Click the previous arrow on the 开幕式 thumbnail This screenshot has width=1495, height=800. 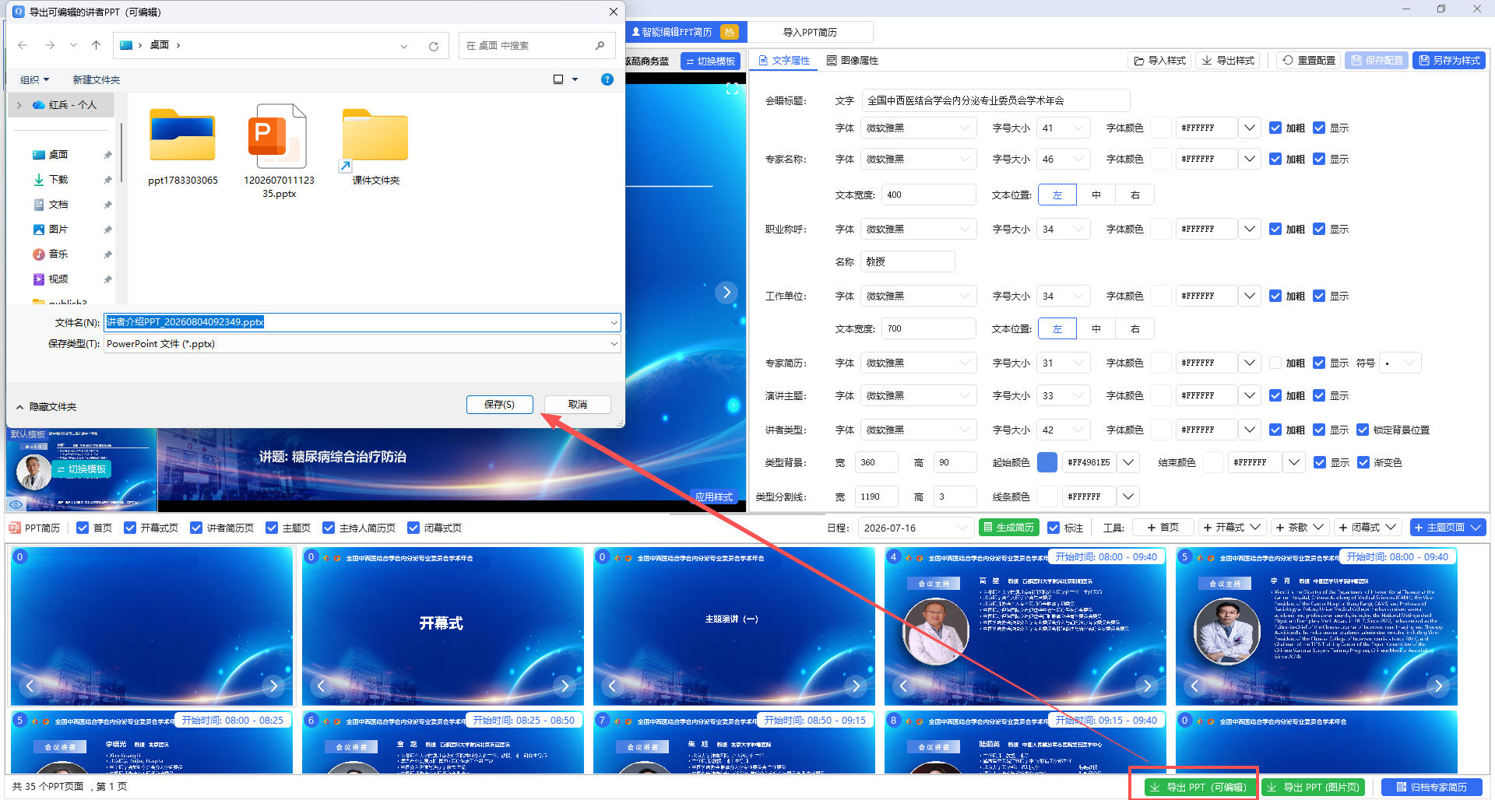321,686
